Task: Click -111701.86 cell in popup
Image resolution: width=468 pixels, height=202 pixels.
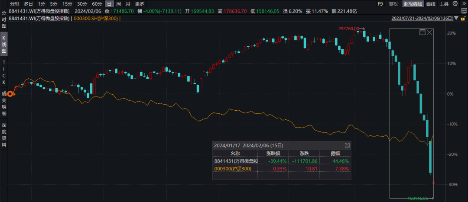Action: [x=305, y=161]
